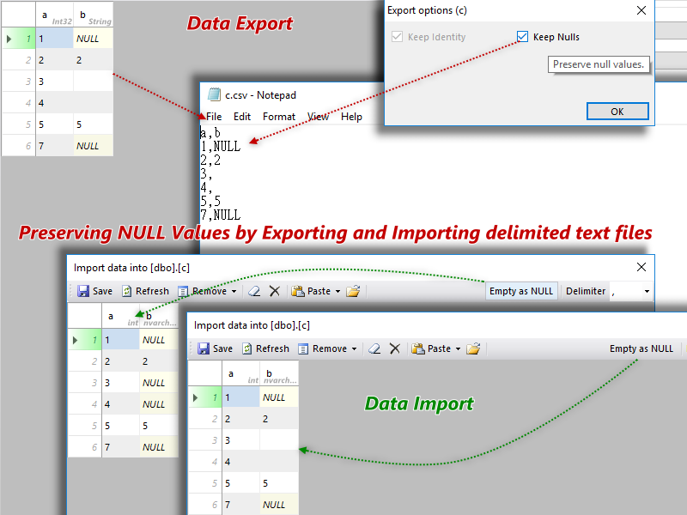Open Paste dropdown arrow in front import window
Viewport: 687px width, 515px height.
[x=458, y=349]
